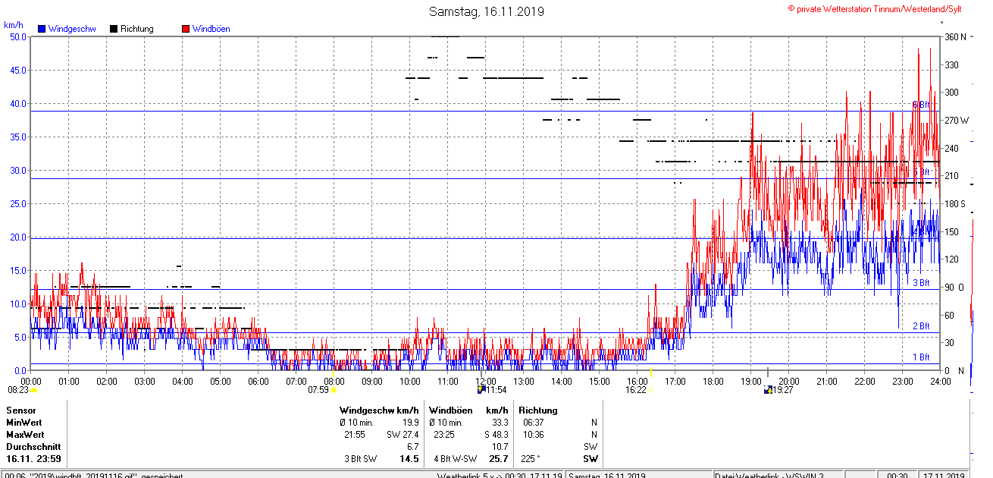
Task: Click the 10:36 direction time cell
Action: [534, 435]
